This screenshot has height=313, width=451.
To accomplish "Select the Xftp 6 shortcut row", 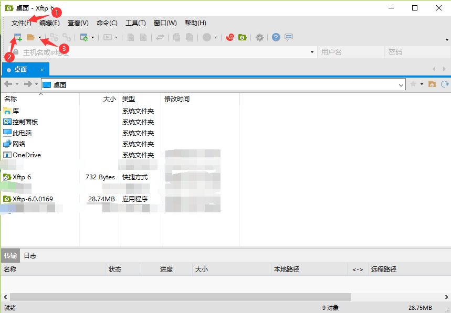I will tap(121, 177).
